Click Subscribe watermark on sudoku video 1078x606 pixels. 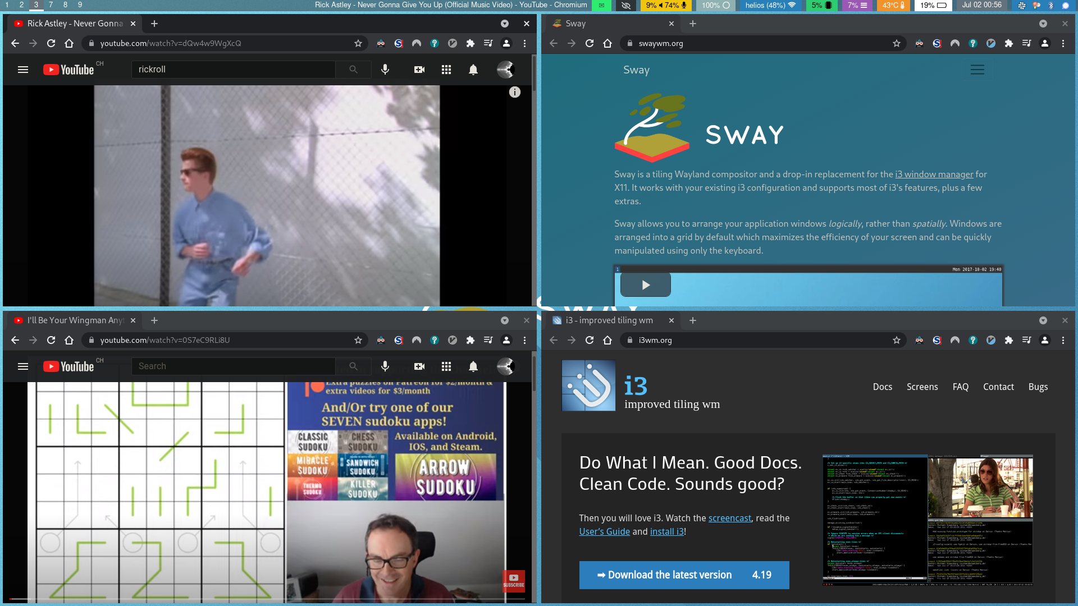[514, 581]
